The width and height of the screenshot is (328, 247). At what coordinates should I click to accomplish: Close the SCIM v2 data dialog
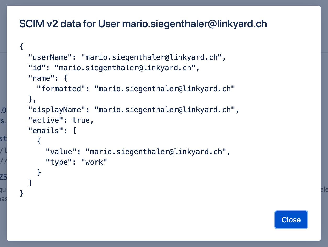click(x=291, y=220)
